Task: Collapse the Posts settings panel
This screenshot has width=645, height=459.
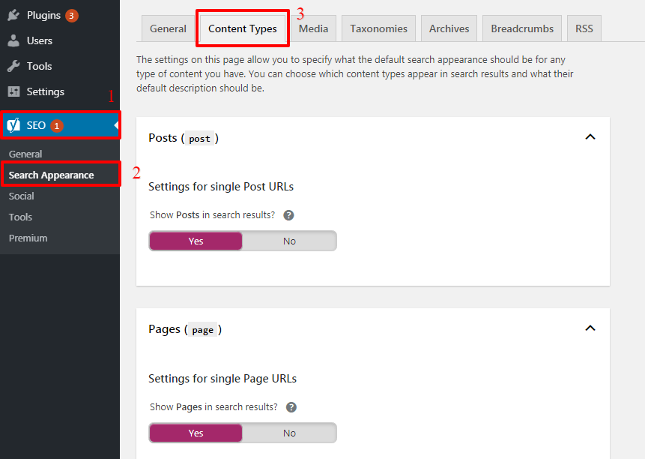Action: [590, 137]
